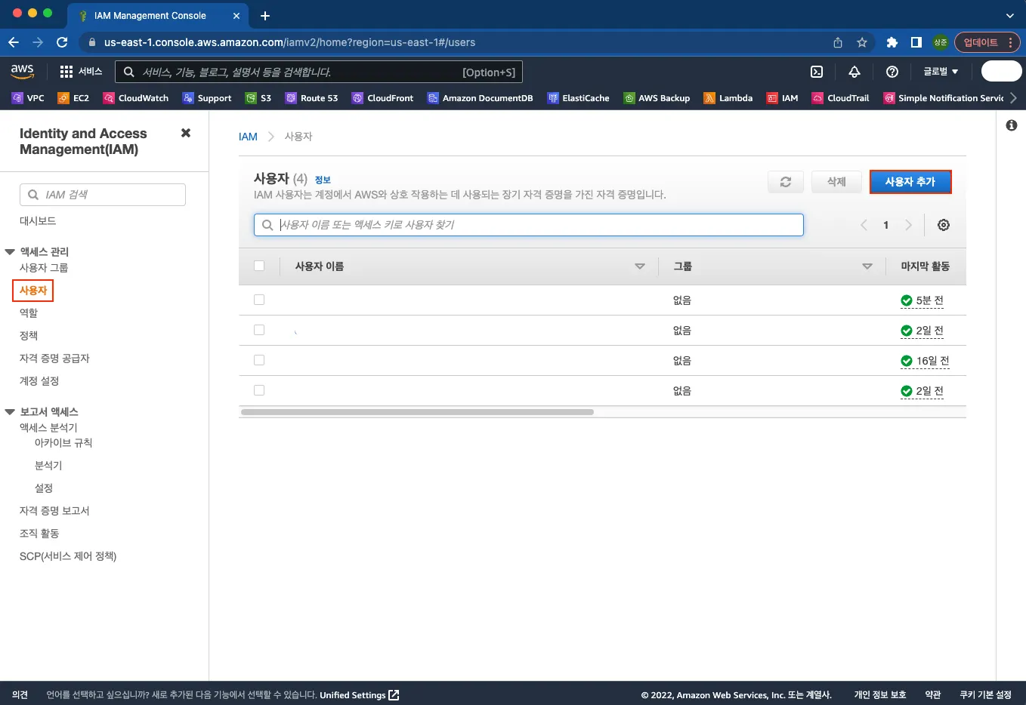The height and width of the screenshot is (705, 1026).
Task: Open 쿠키 기본 설정 in the footer
Action: pyautogui.click(x=985, y=695)
